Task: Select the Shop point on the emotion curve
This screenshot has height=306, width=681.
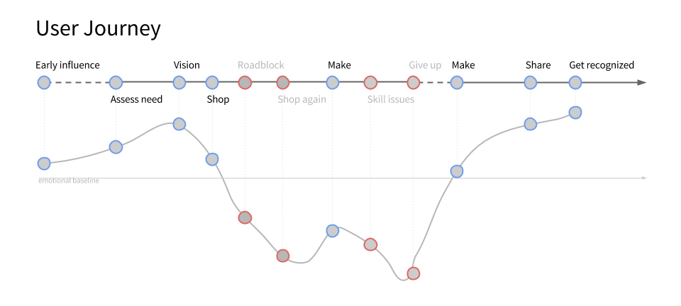Action: click(x=211, y=159)
